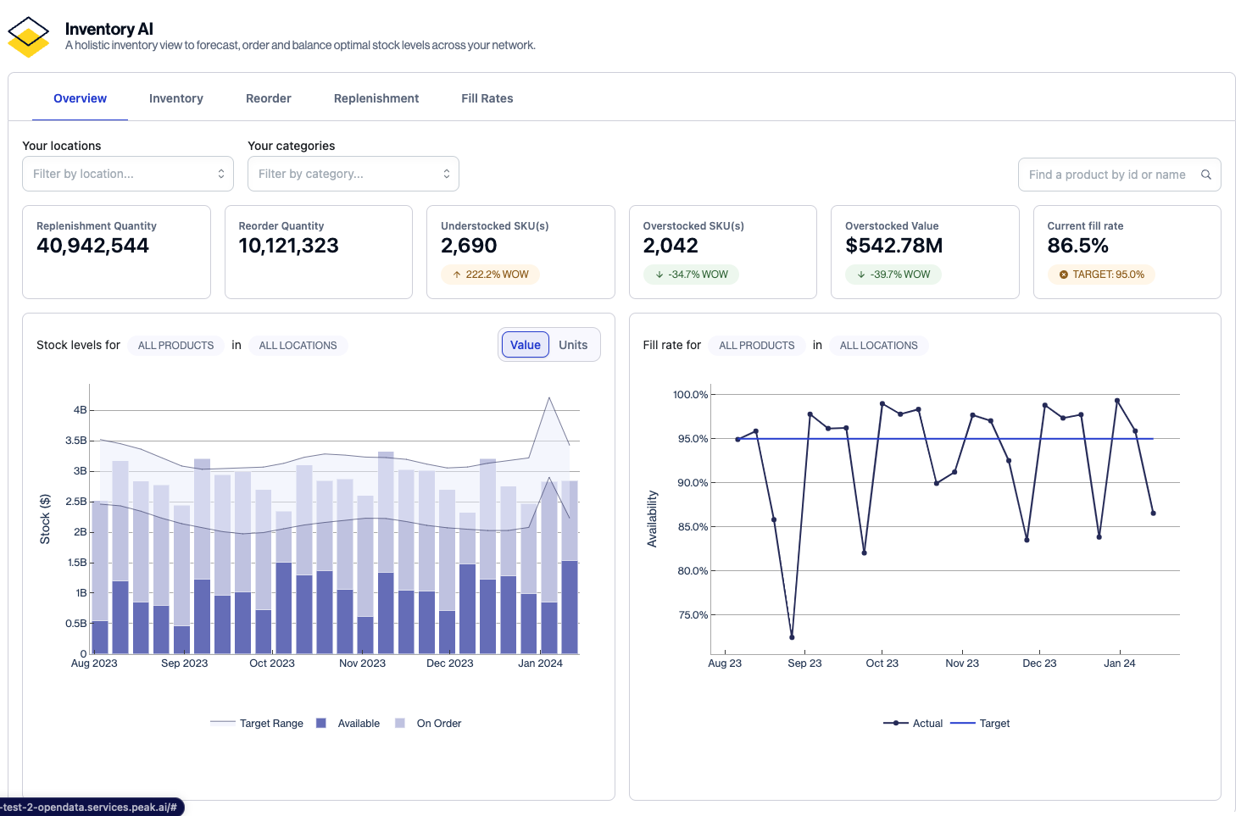Open the Filter by location dropdown
This screenshot has height=816, width=1241.
pos(128,174)
